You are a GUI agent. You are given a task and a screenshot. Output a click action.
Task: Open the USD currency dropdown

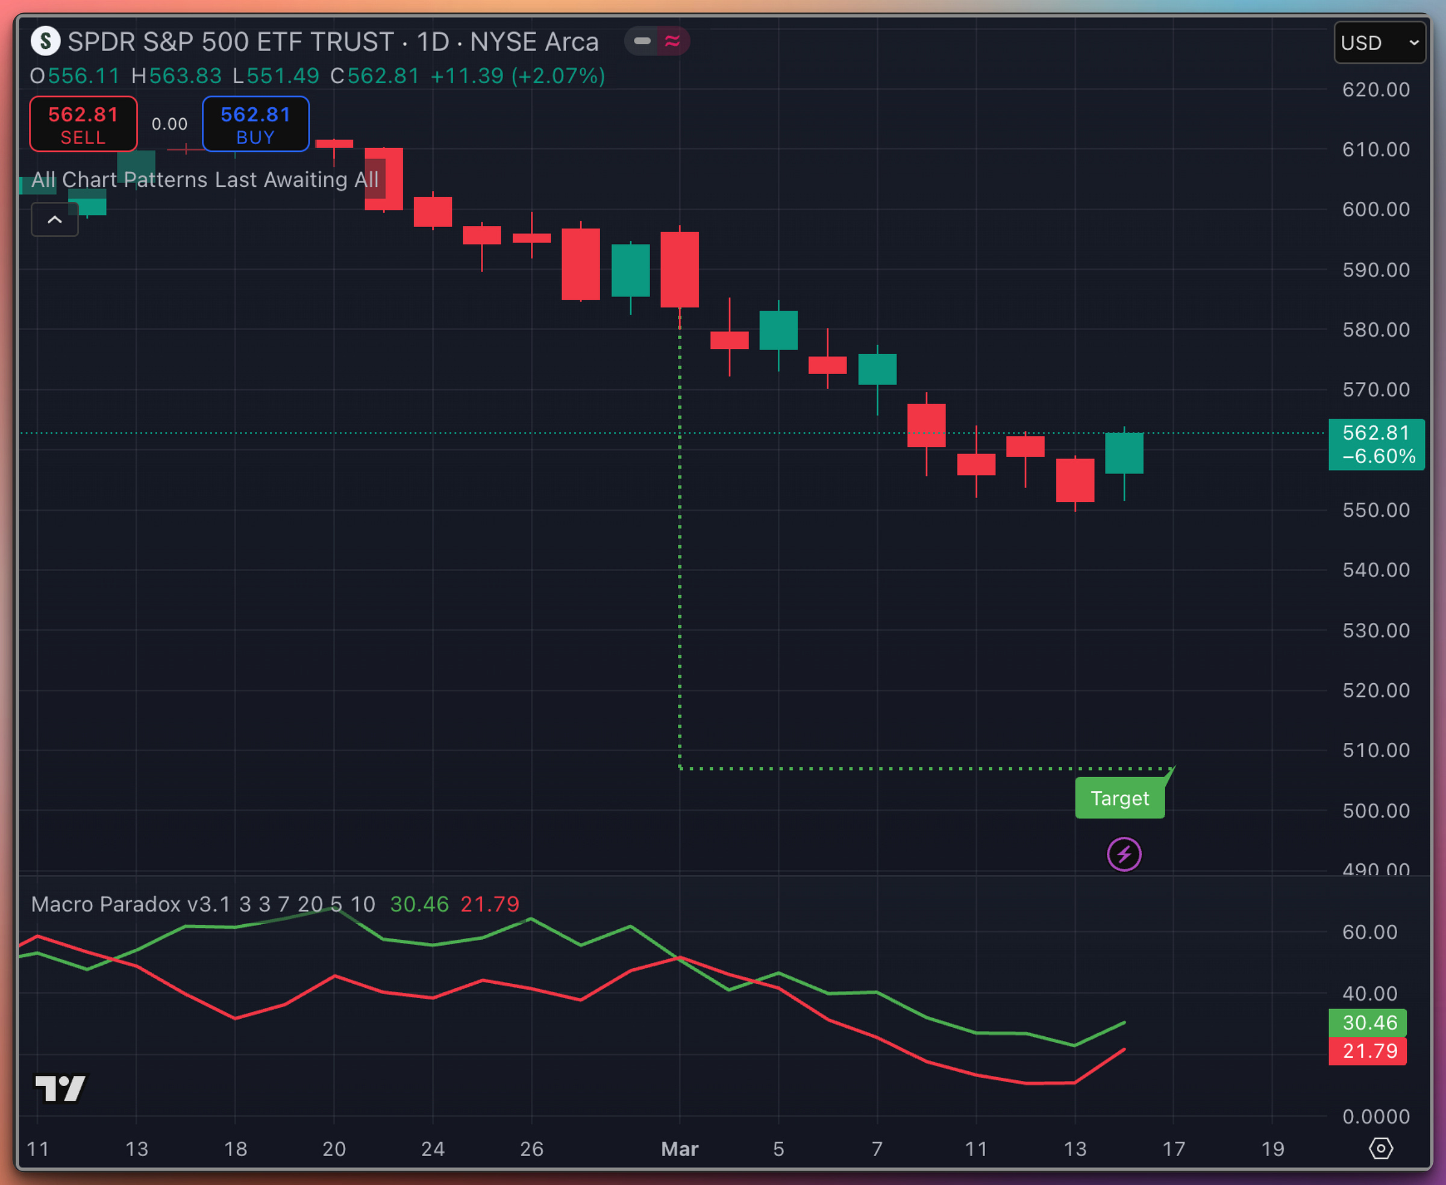(1379, 43)
